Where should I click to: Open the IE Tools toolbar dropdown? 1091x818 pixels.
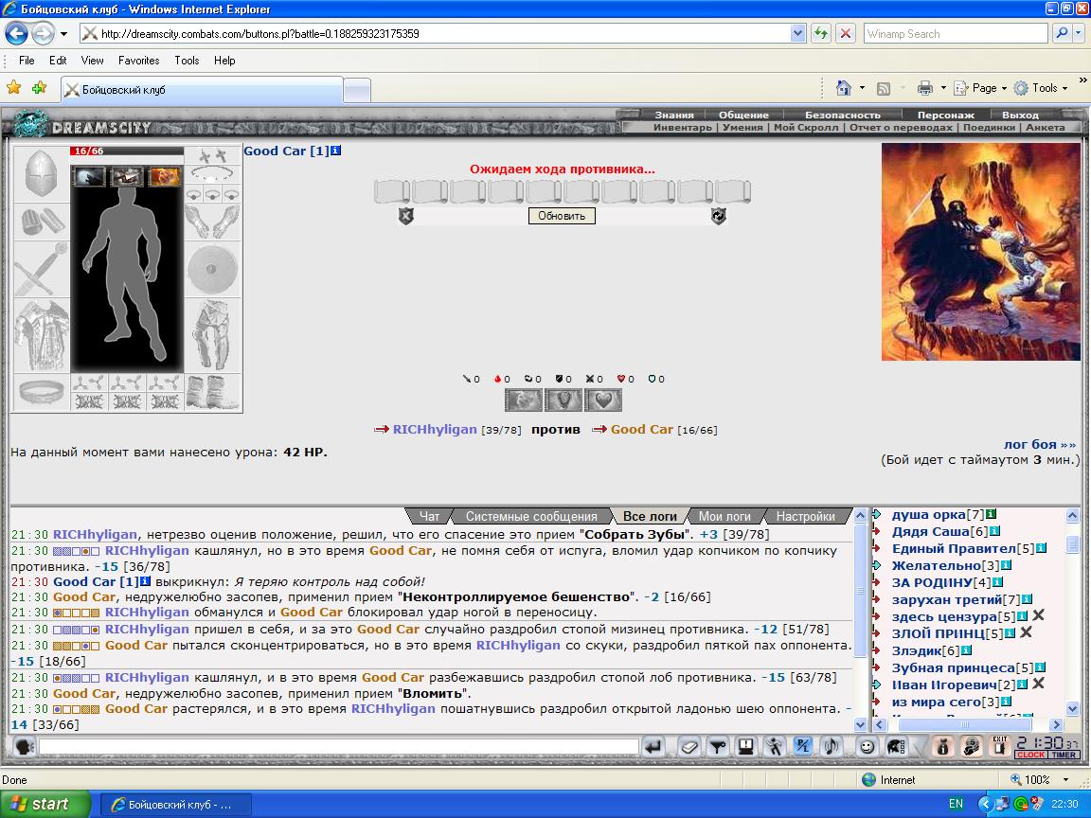[x=1042, y=88]
